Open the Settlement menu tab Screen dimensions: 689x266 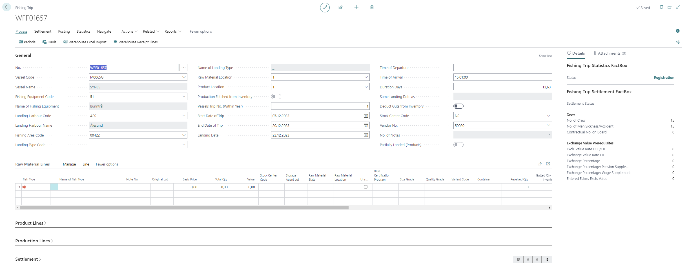(x=43, y=31)
